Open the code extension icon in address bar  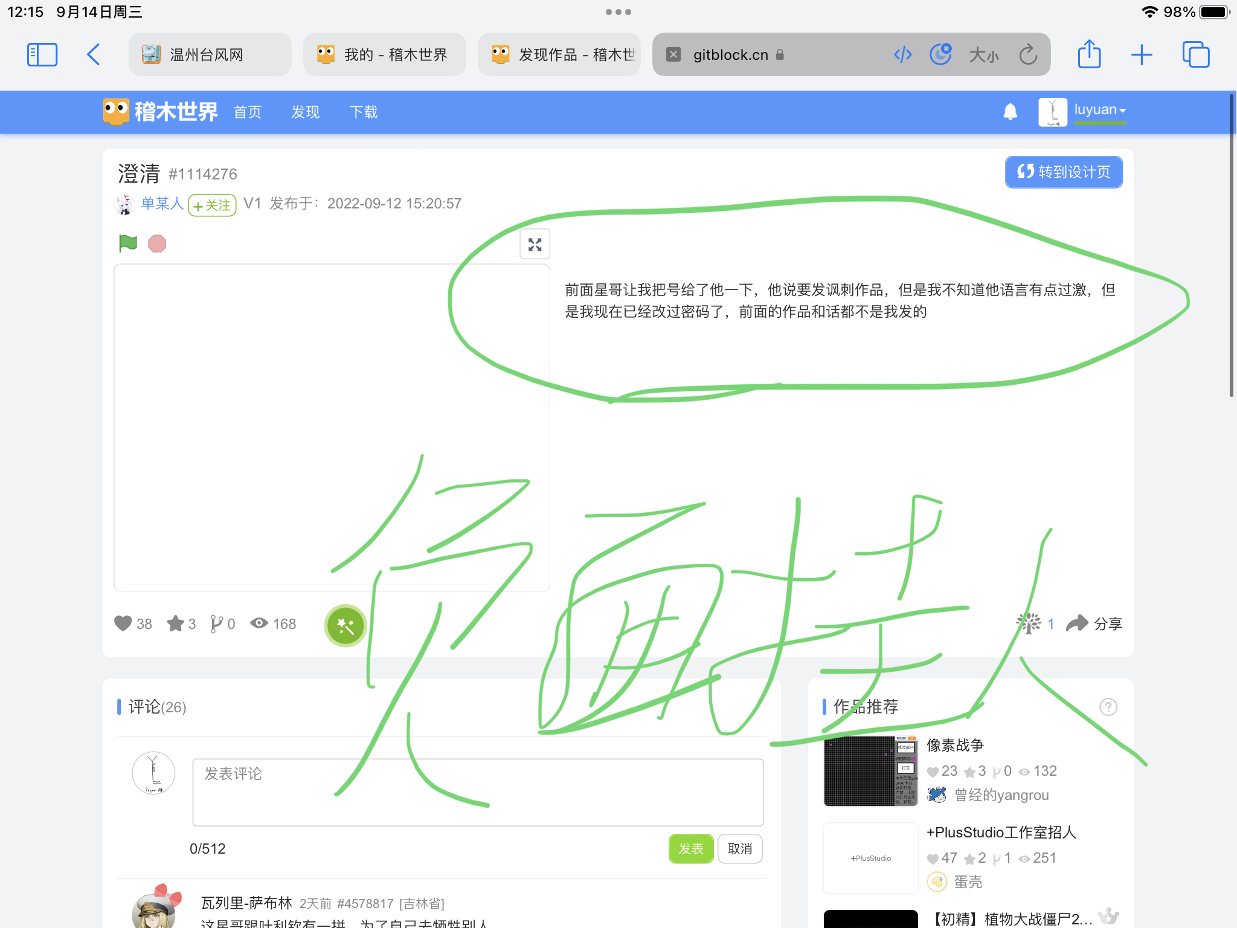(902, 54)
